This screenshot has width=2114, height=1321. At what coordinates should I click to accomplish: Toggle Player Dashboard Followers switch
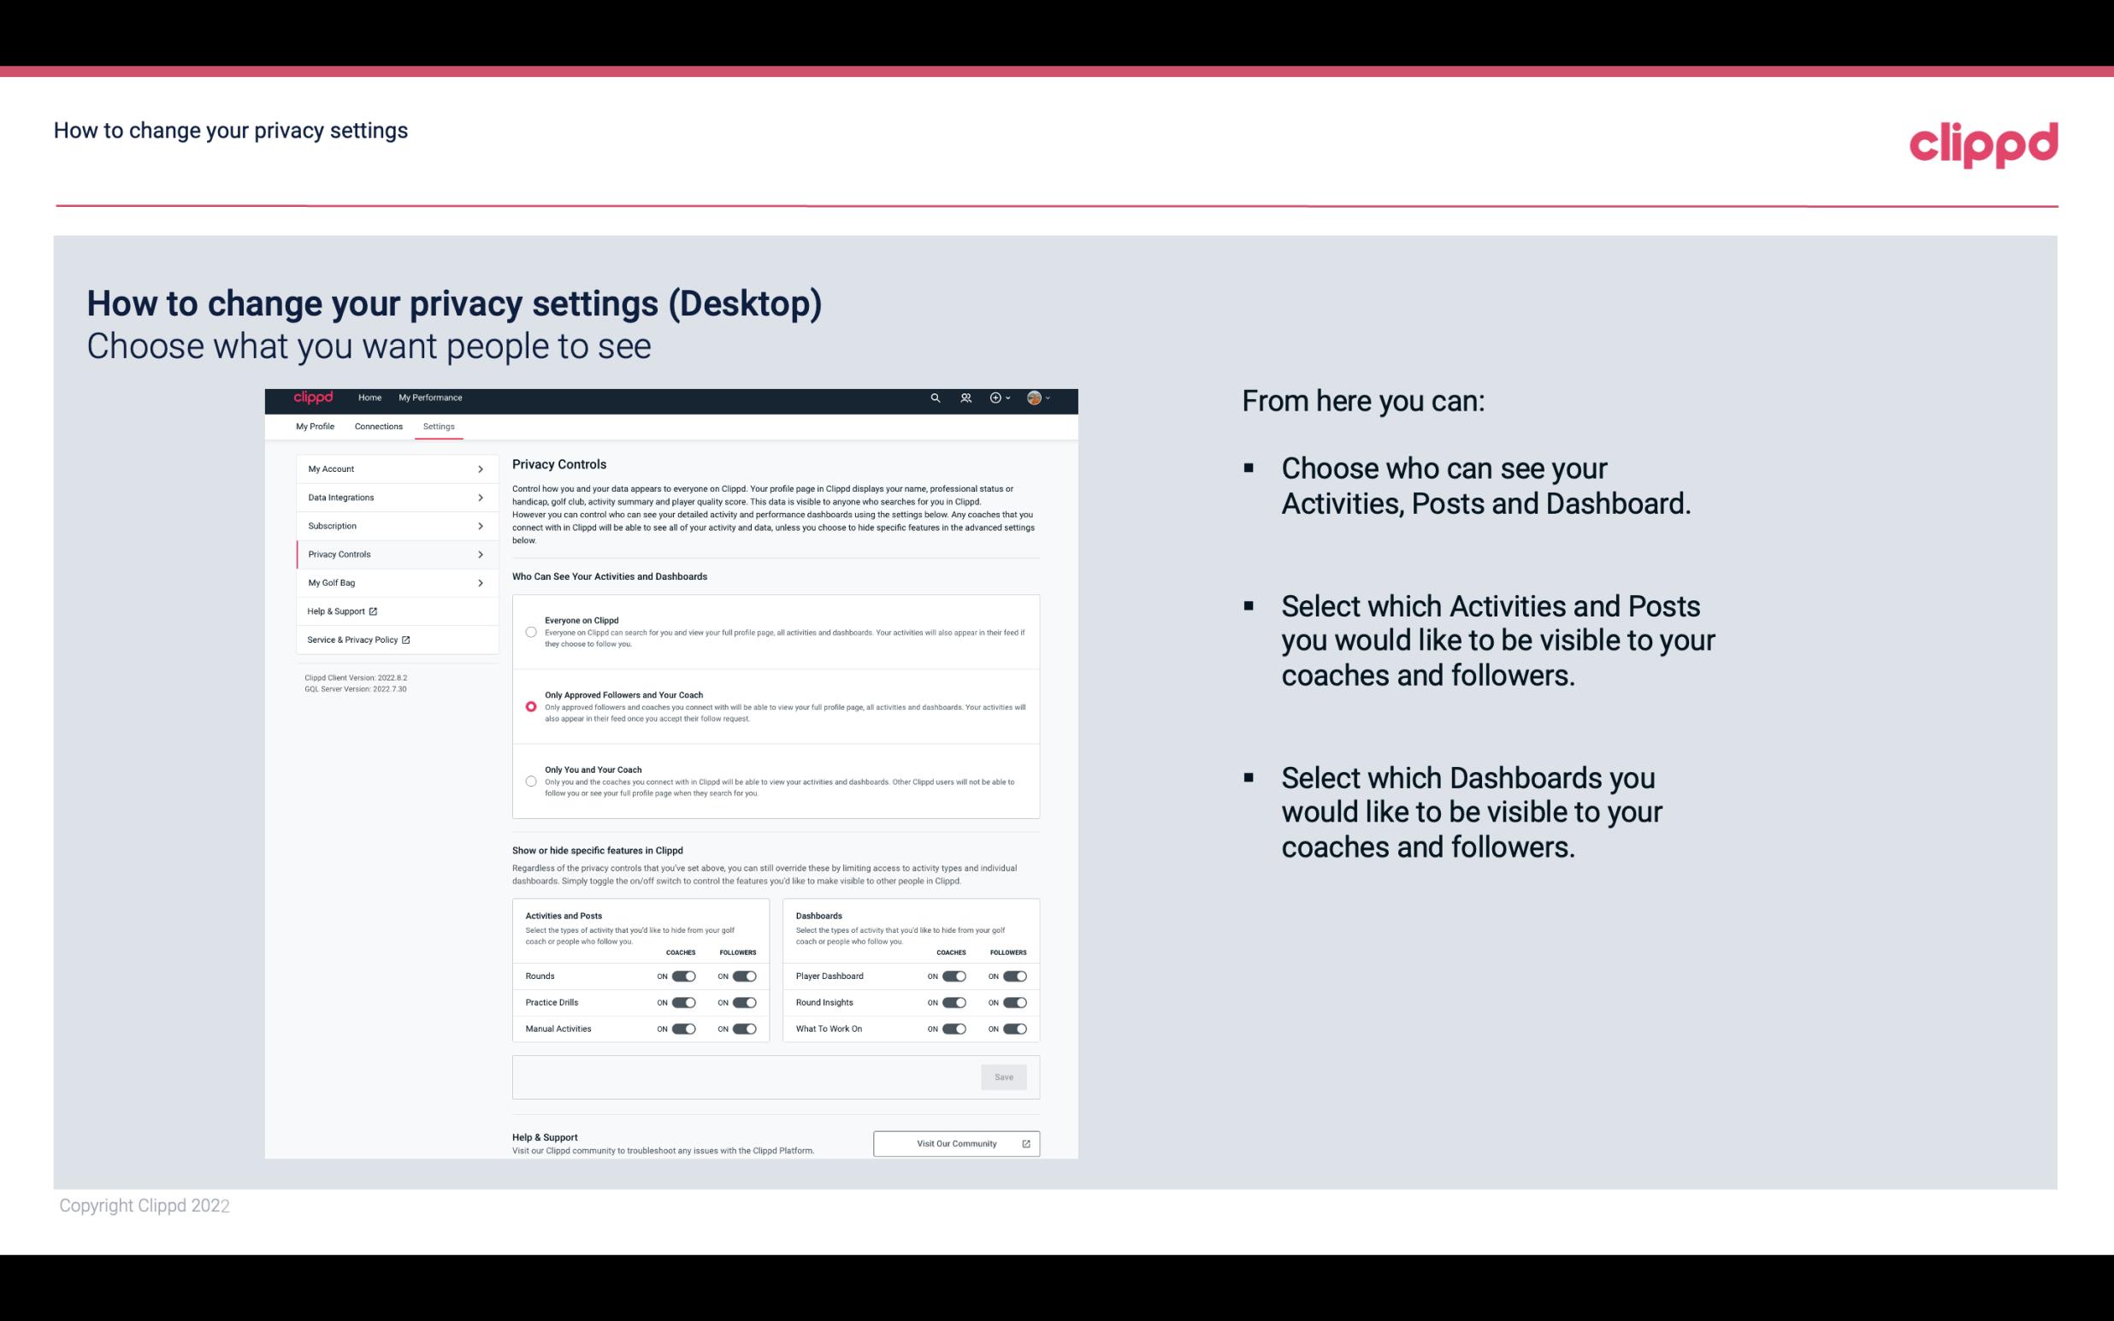(x=1013, y=974)
